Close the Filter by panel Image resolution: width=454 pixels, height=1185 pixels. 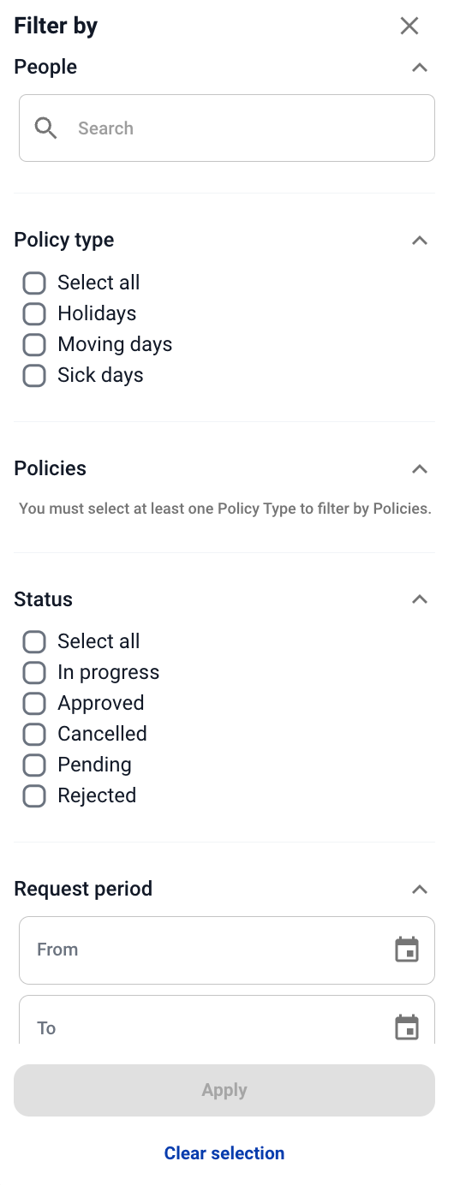(409, 26)
